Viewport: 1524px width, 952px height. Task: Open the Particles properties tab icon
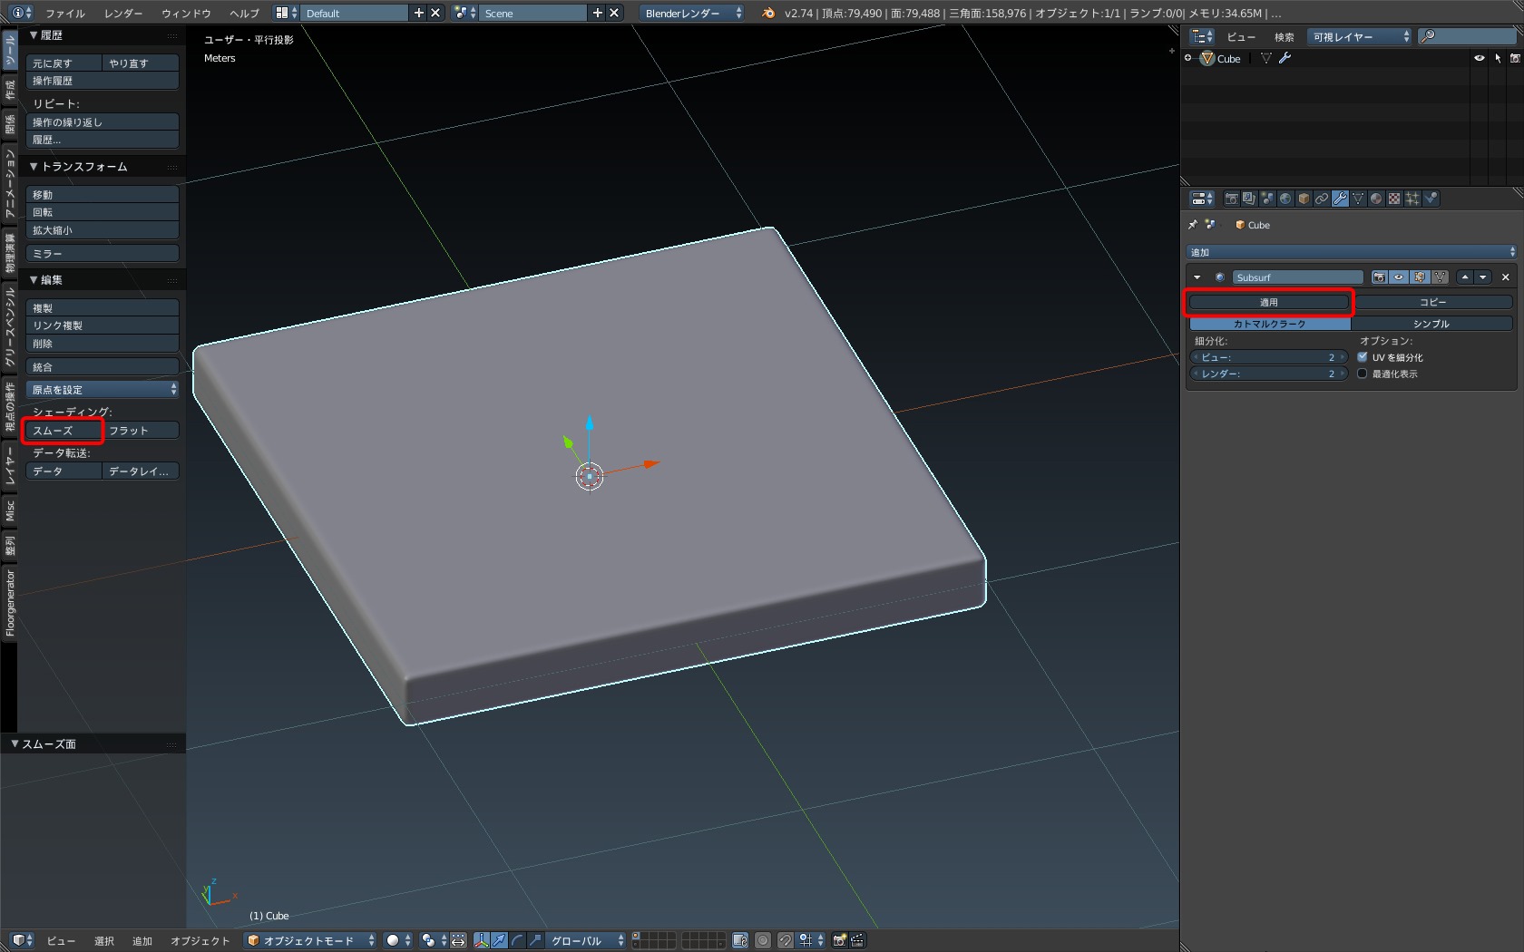click(1412, 199)
